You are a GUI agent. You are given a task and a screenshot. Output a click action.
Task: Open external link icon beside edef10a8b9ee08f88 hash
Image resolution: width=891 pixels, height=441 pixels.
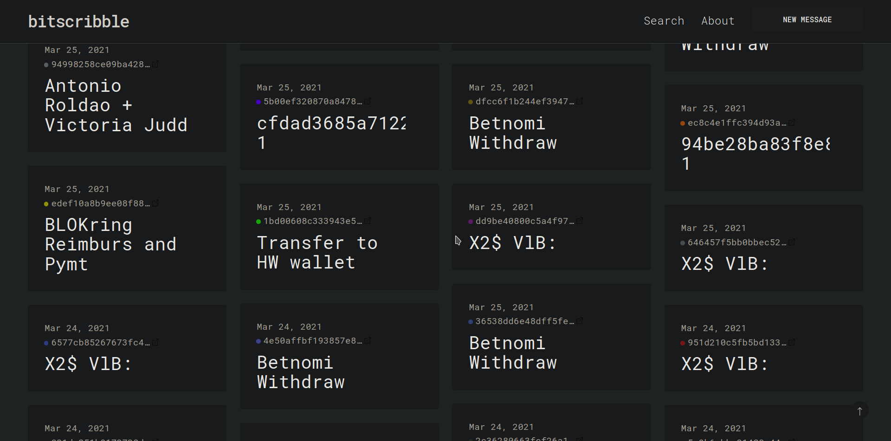[155, 203]
